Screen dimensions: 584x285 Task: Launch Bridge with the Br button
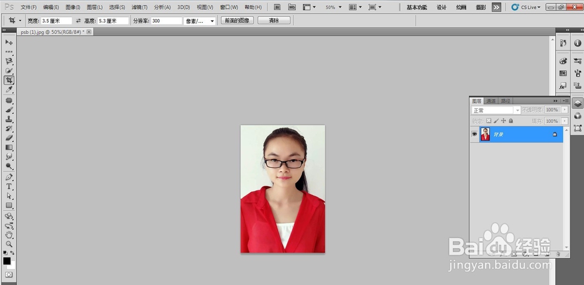point(277,7)
